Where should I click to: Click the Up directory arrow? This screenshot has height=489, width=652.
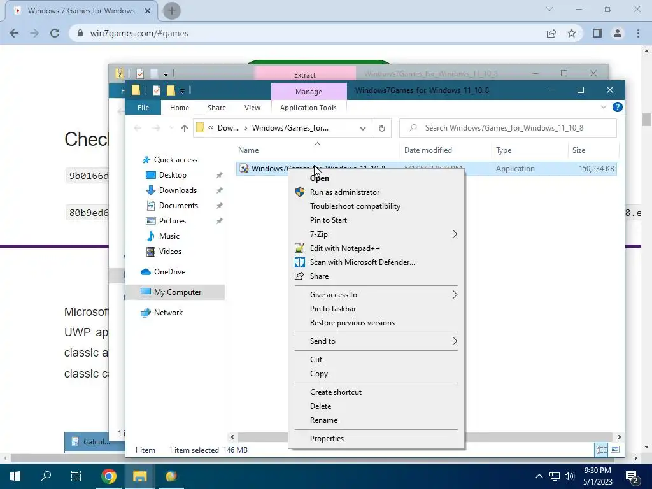pos(184,128)
